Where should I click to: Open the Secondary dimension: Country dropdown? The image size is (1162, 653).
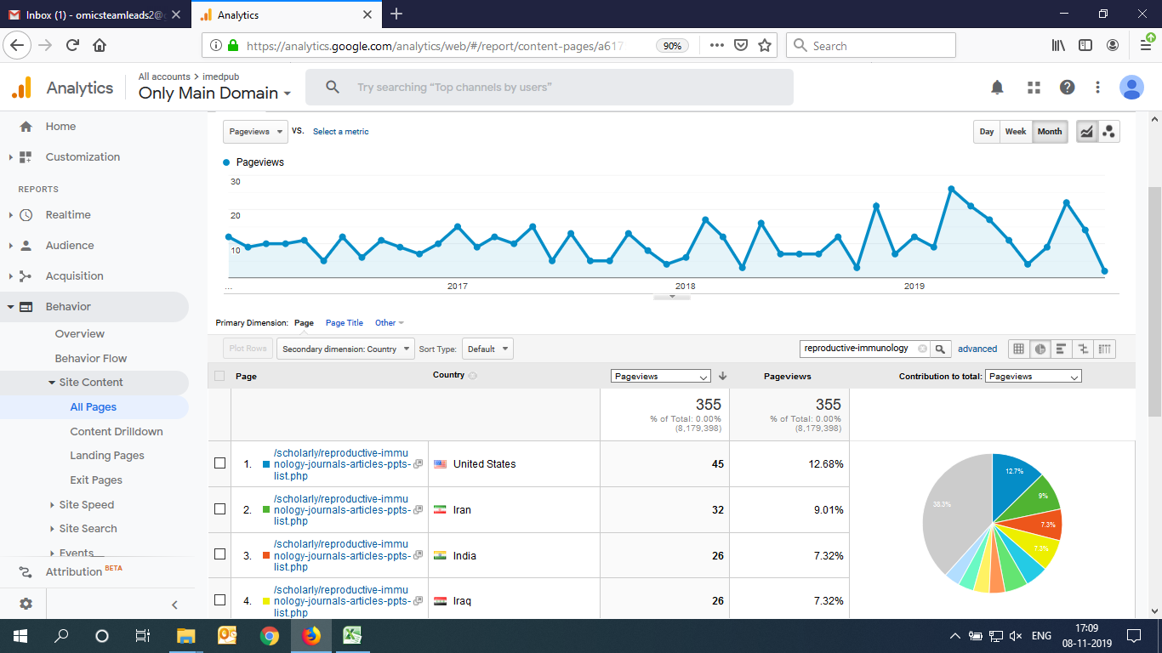point(345,349)
